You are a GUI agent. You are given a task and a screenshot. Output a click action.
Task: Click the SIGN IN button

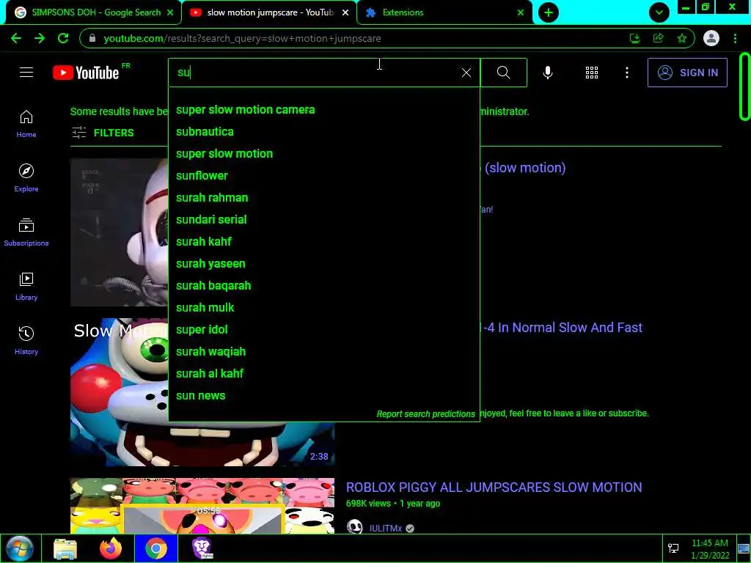click(686, 73)
